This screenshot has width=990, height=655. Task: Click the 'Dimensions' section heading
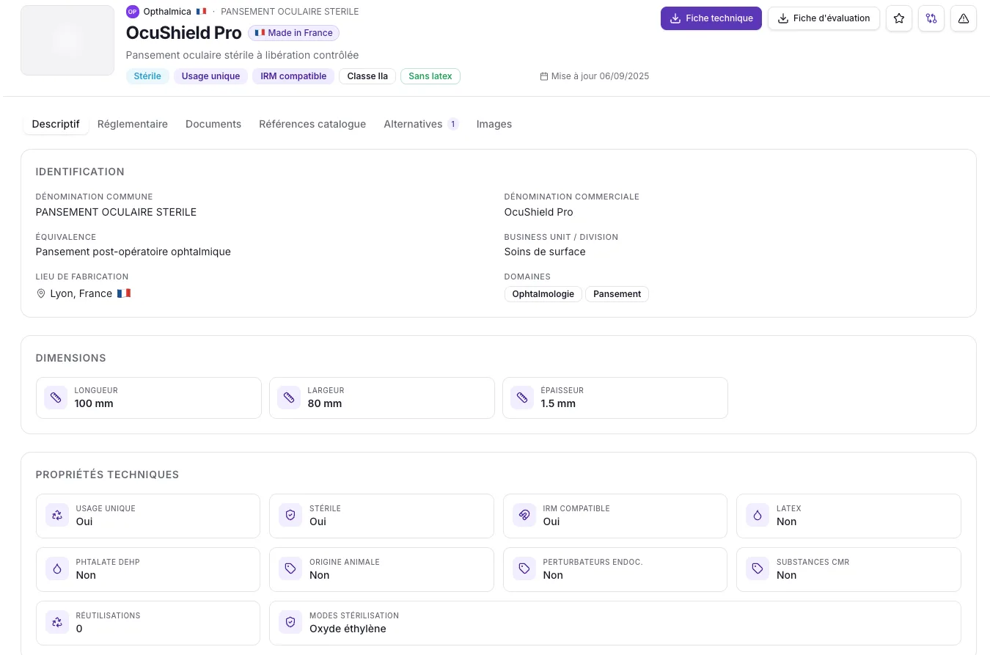coord(71,358)
